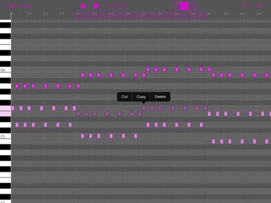Go back to Clips view

(x=11, y=6)
